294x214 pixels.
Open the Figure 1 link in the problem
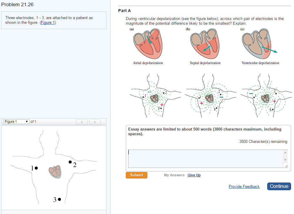(48, 22)
